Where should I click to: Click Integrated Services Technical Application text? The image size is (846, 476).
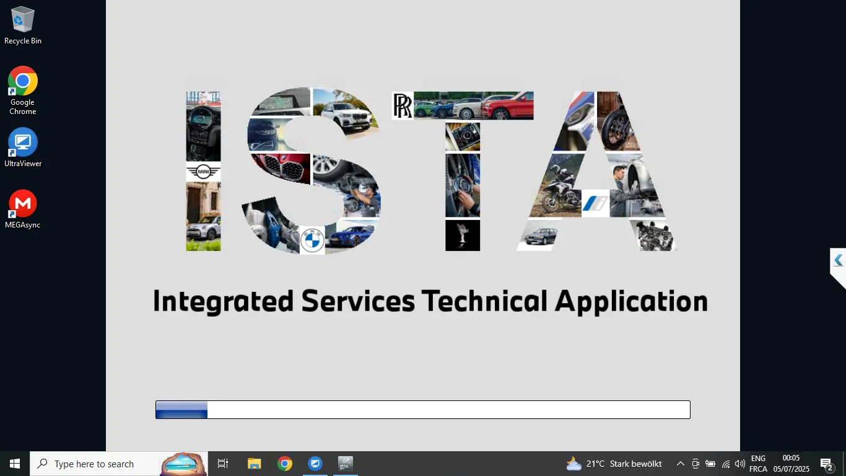[x=430, y=301]
